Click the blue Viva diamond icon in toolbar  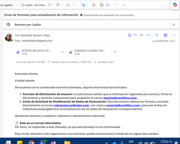point(108,5)
